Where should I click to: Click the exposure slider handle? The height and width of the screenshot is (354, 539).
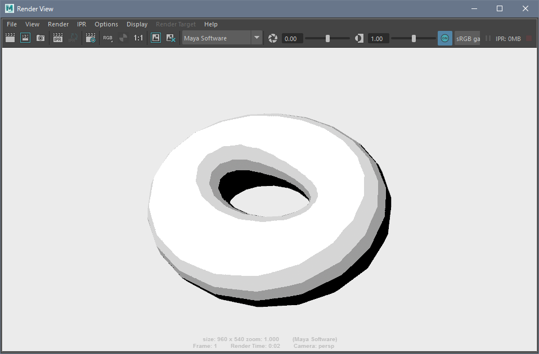[327, 38]
